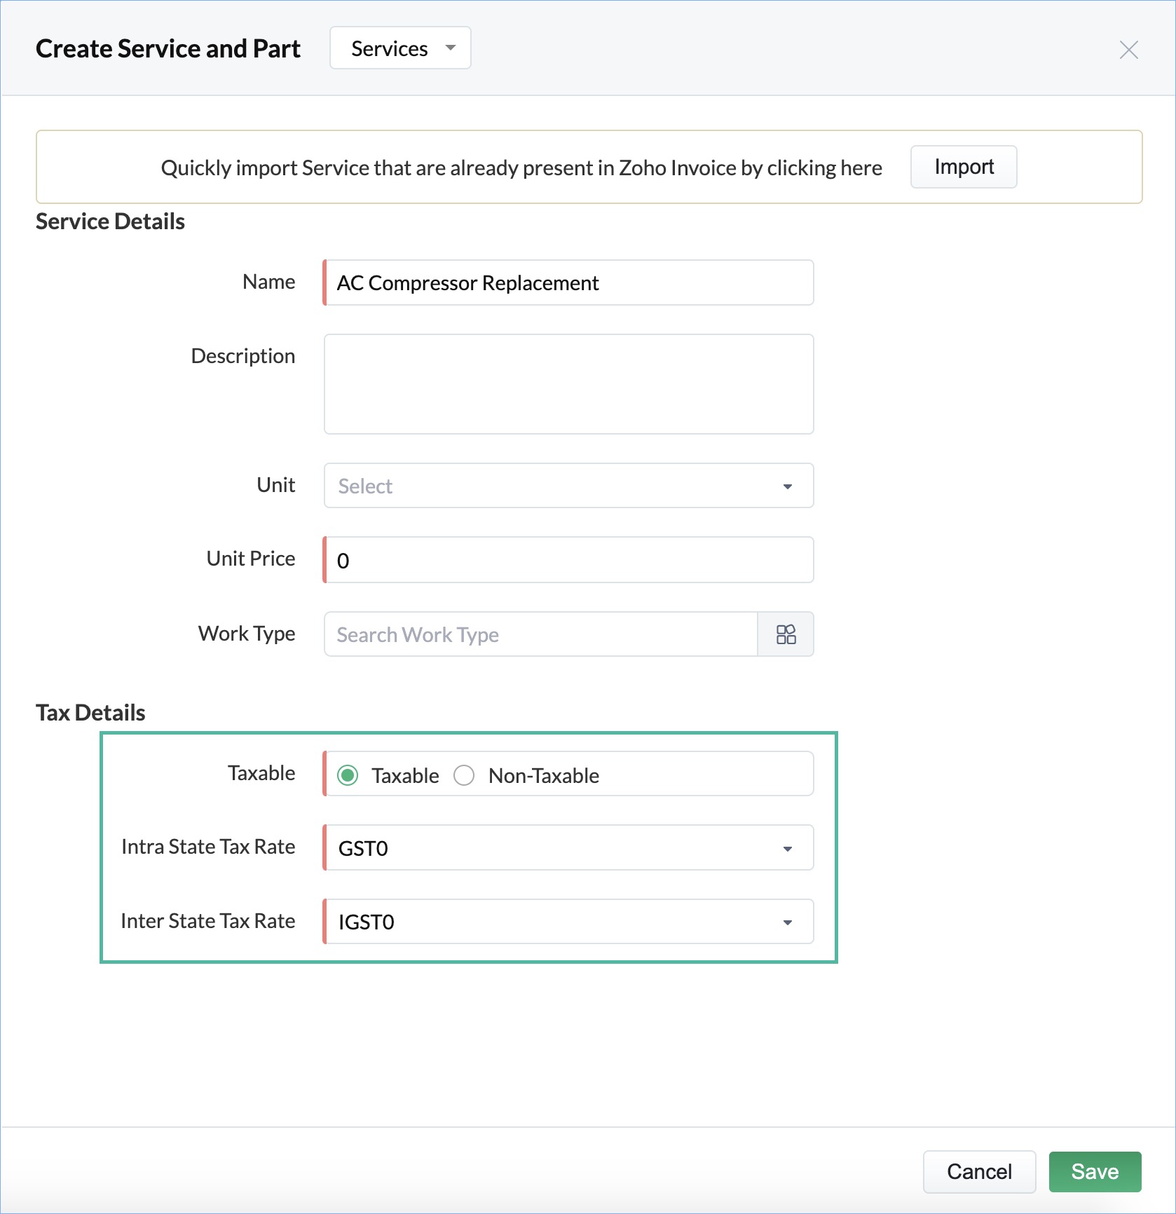Save the new service
The height and width of the screenshot is (1214, 1176).
(1095, 1171)
